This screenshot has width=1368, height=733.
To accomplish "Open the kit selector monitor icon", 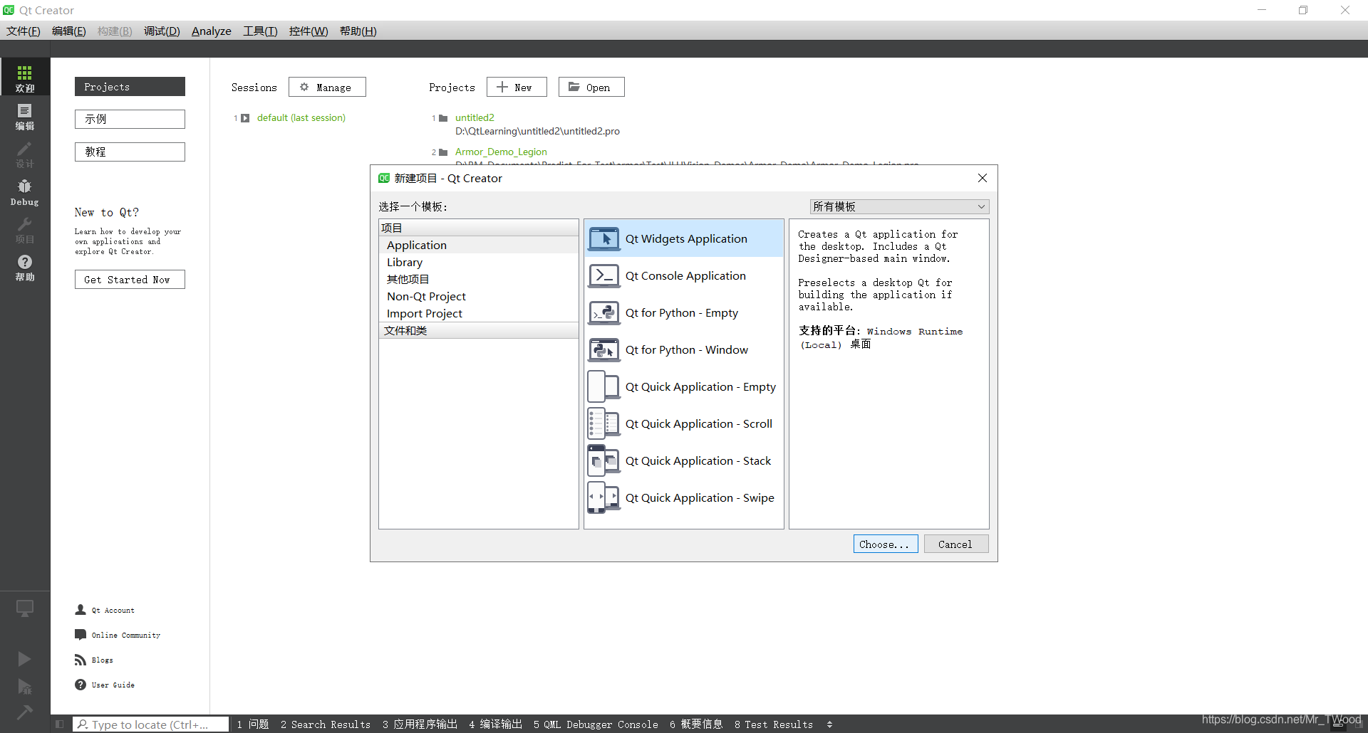I will (x=24, y=608).
